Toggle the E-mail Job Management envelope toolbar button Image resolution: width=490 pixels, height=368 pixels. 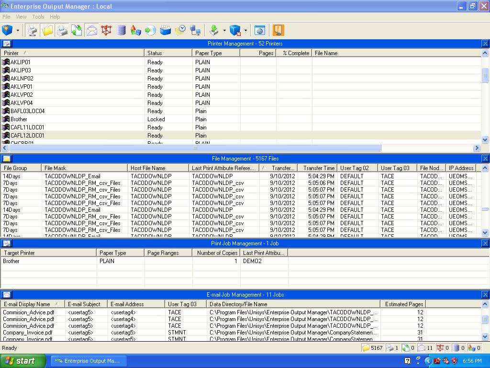tap(92, 30)
